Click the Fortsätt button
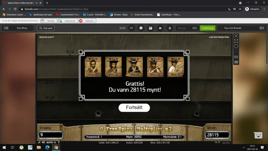Viewport: 268px width, 151px height. [134, 107]
